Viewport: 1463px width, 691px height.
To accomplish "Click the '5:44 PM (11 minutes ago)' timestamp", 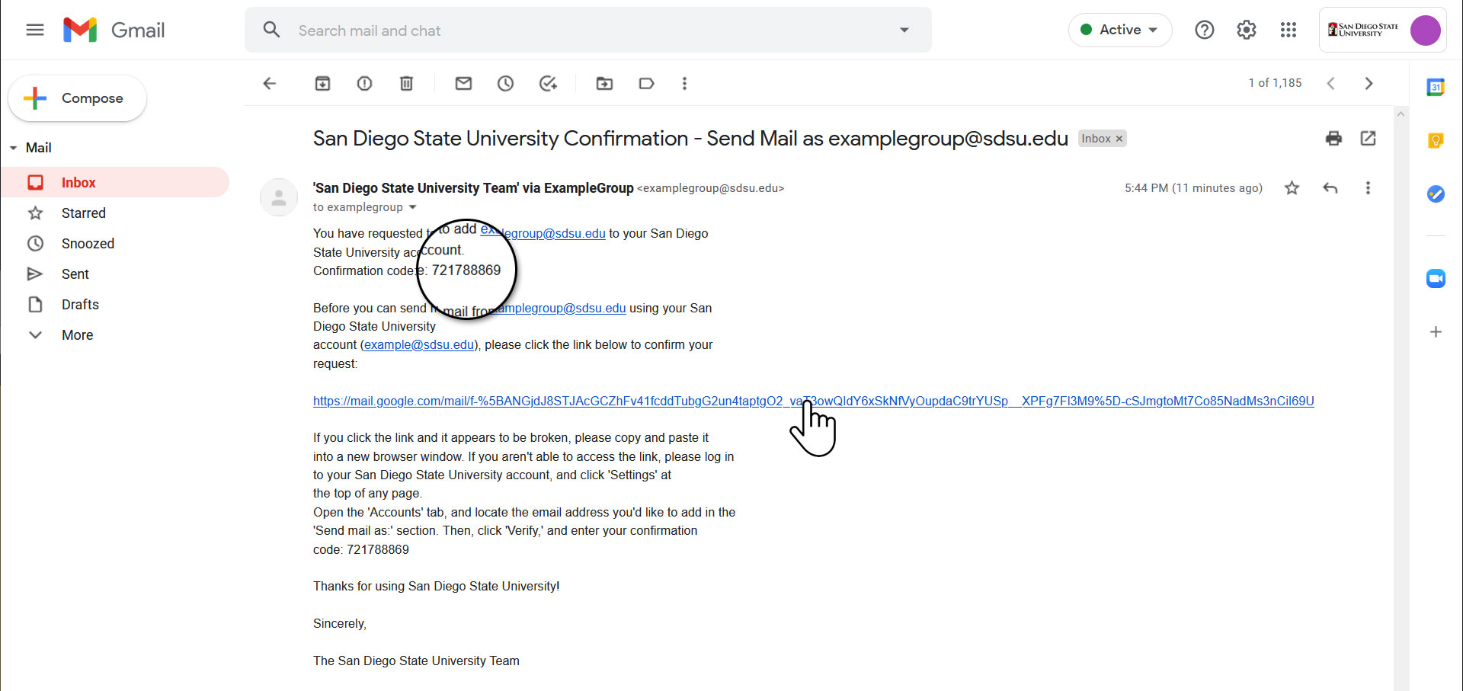I will tap(1193, 187).
